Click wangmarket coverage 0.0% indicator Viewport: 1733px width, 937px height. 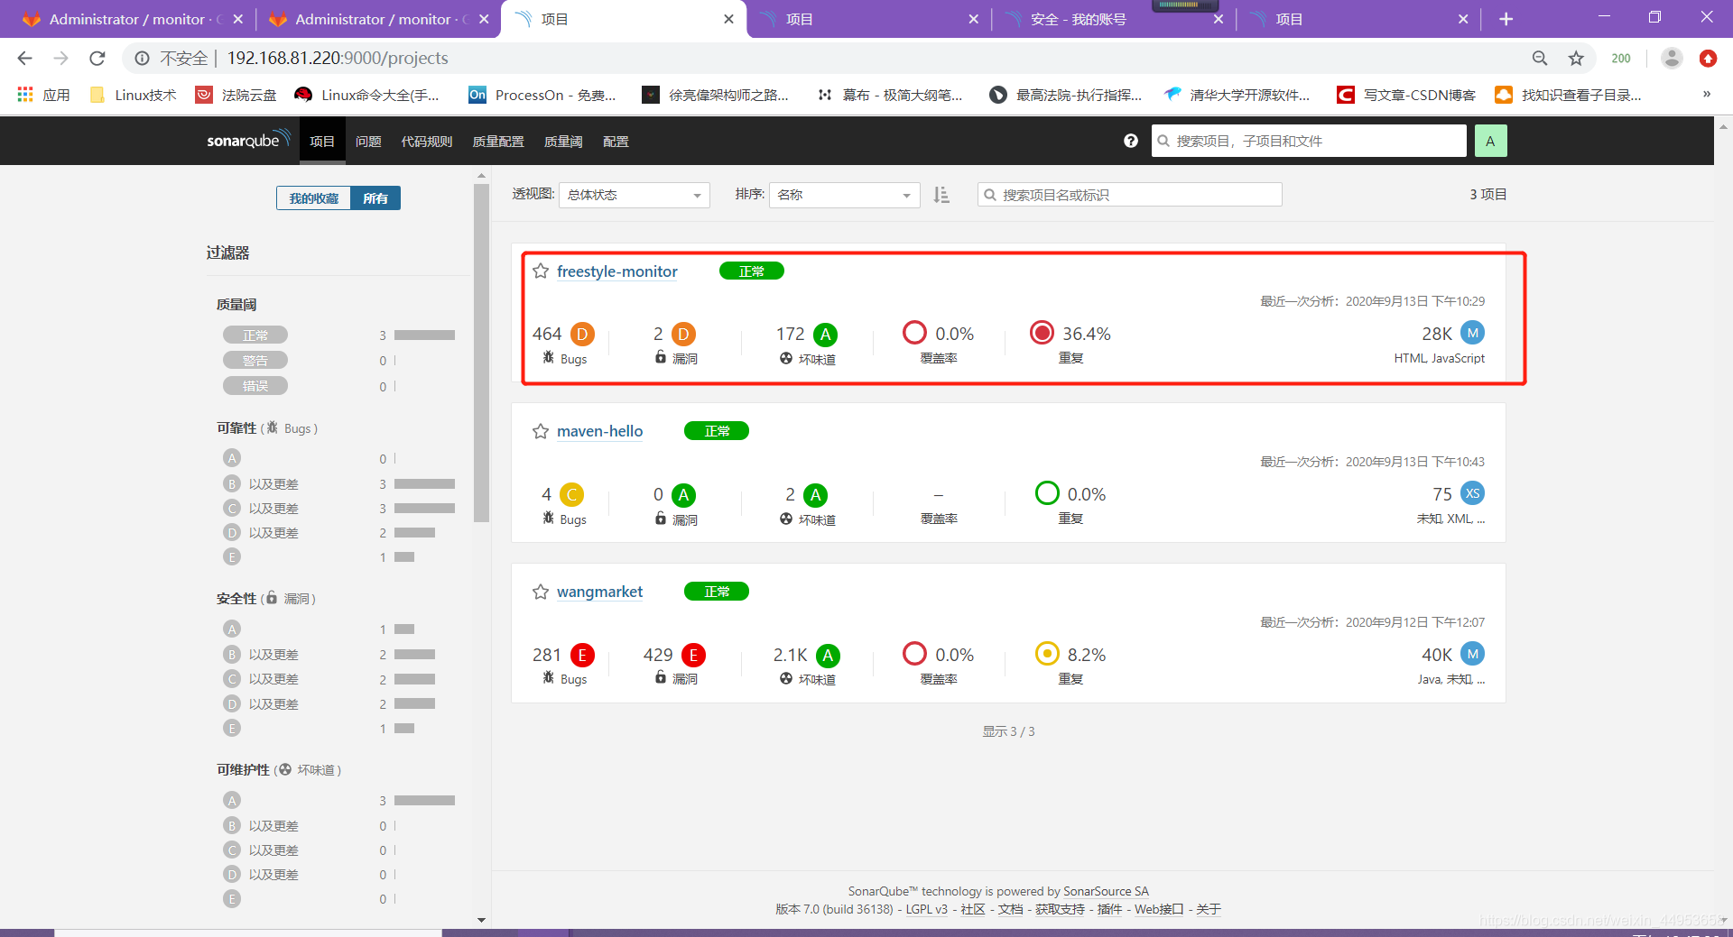point(914,654)
